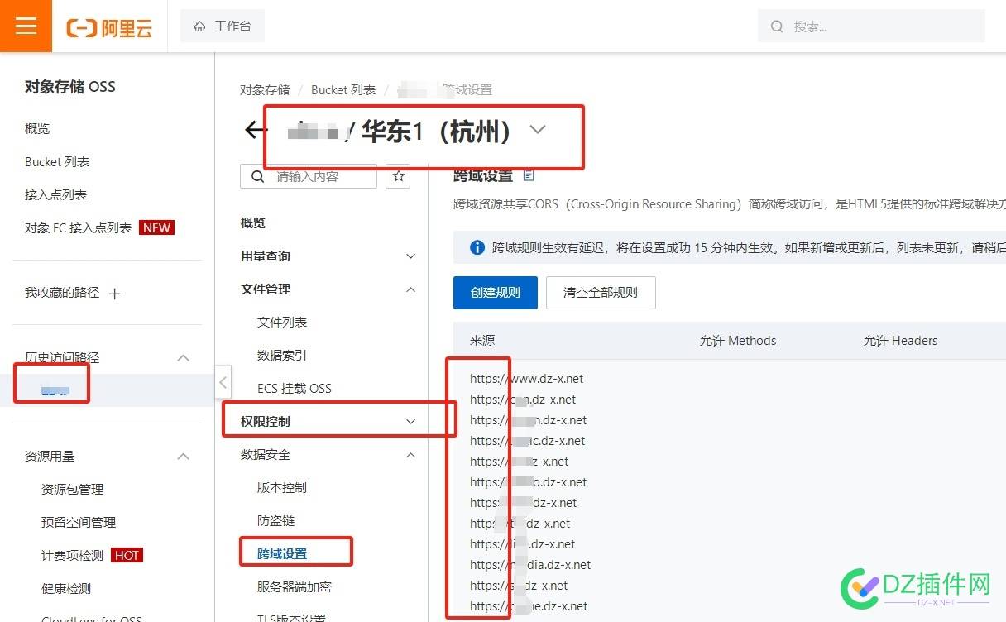Click the 允许 Headers column header
The width and height of the screenshot is (1006, 622).
tap(901, 340)
